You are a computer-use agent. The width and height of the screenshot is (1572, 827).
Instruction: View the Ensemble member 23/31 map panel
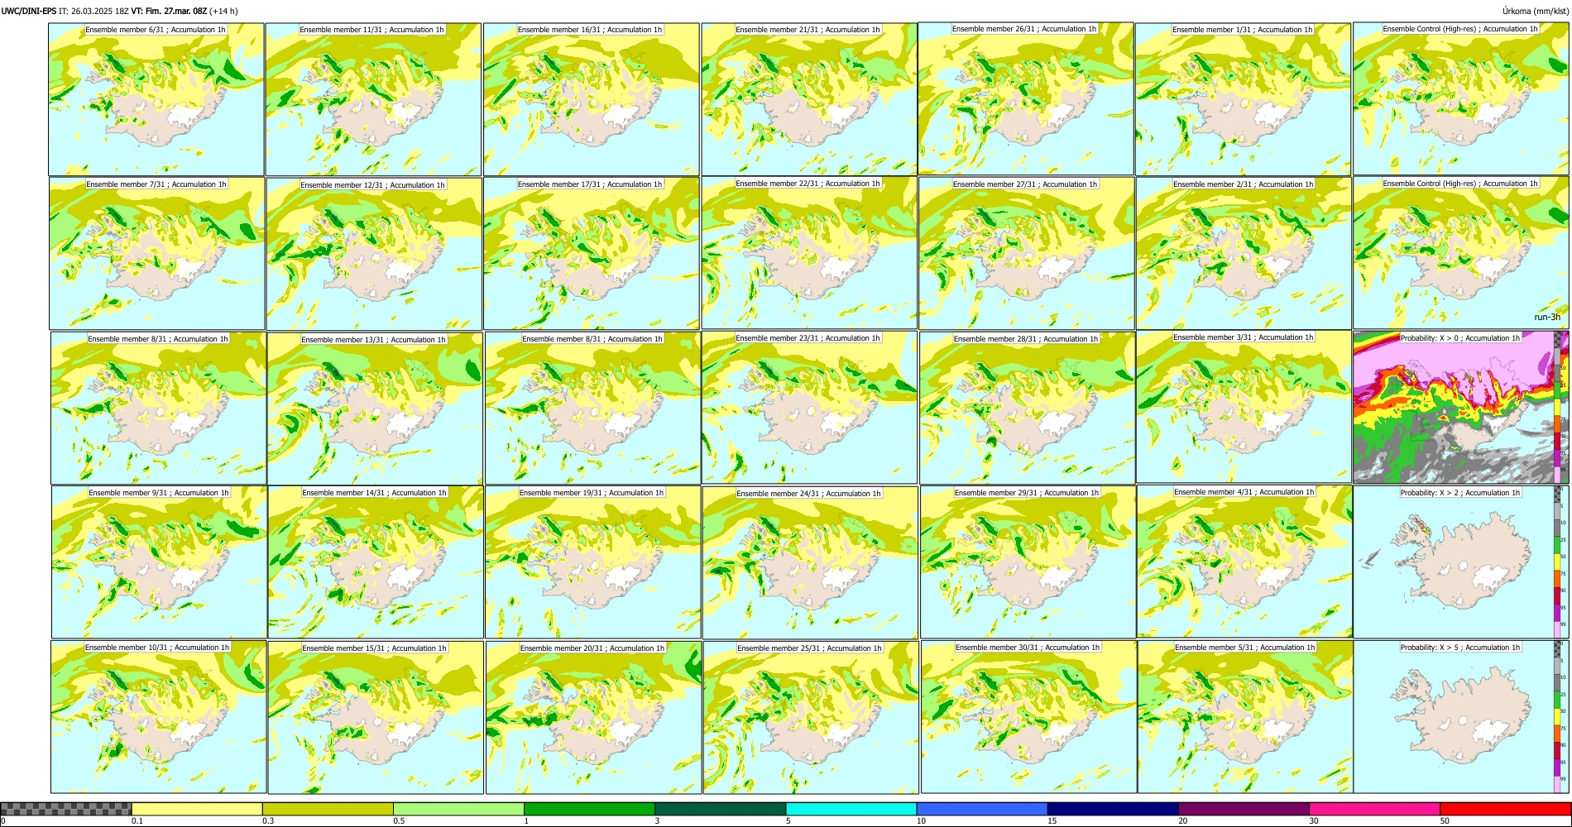pos(809,408)
